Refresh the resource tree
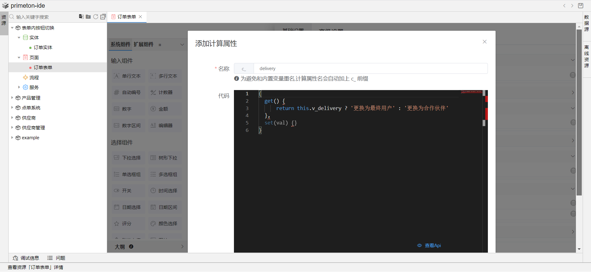 pos(96,17)
